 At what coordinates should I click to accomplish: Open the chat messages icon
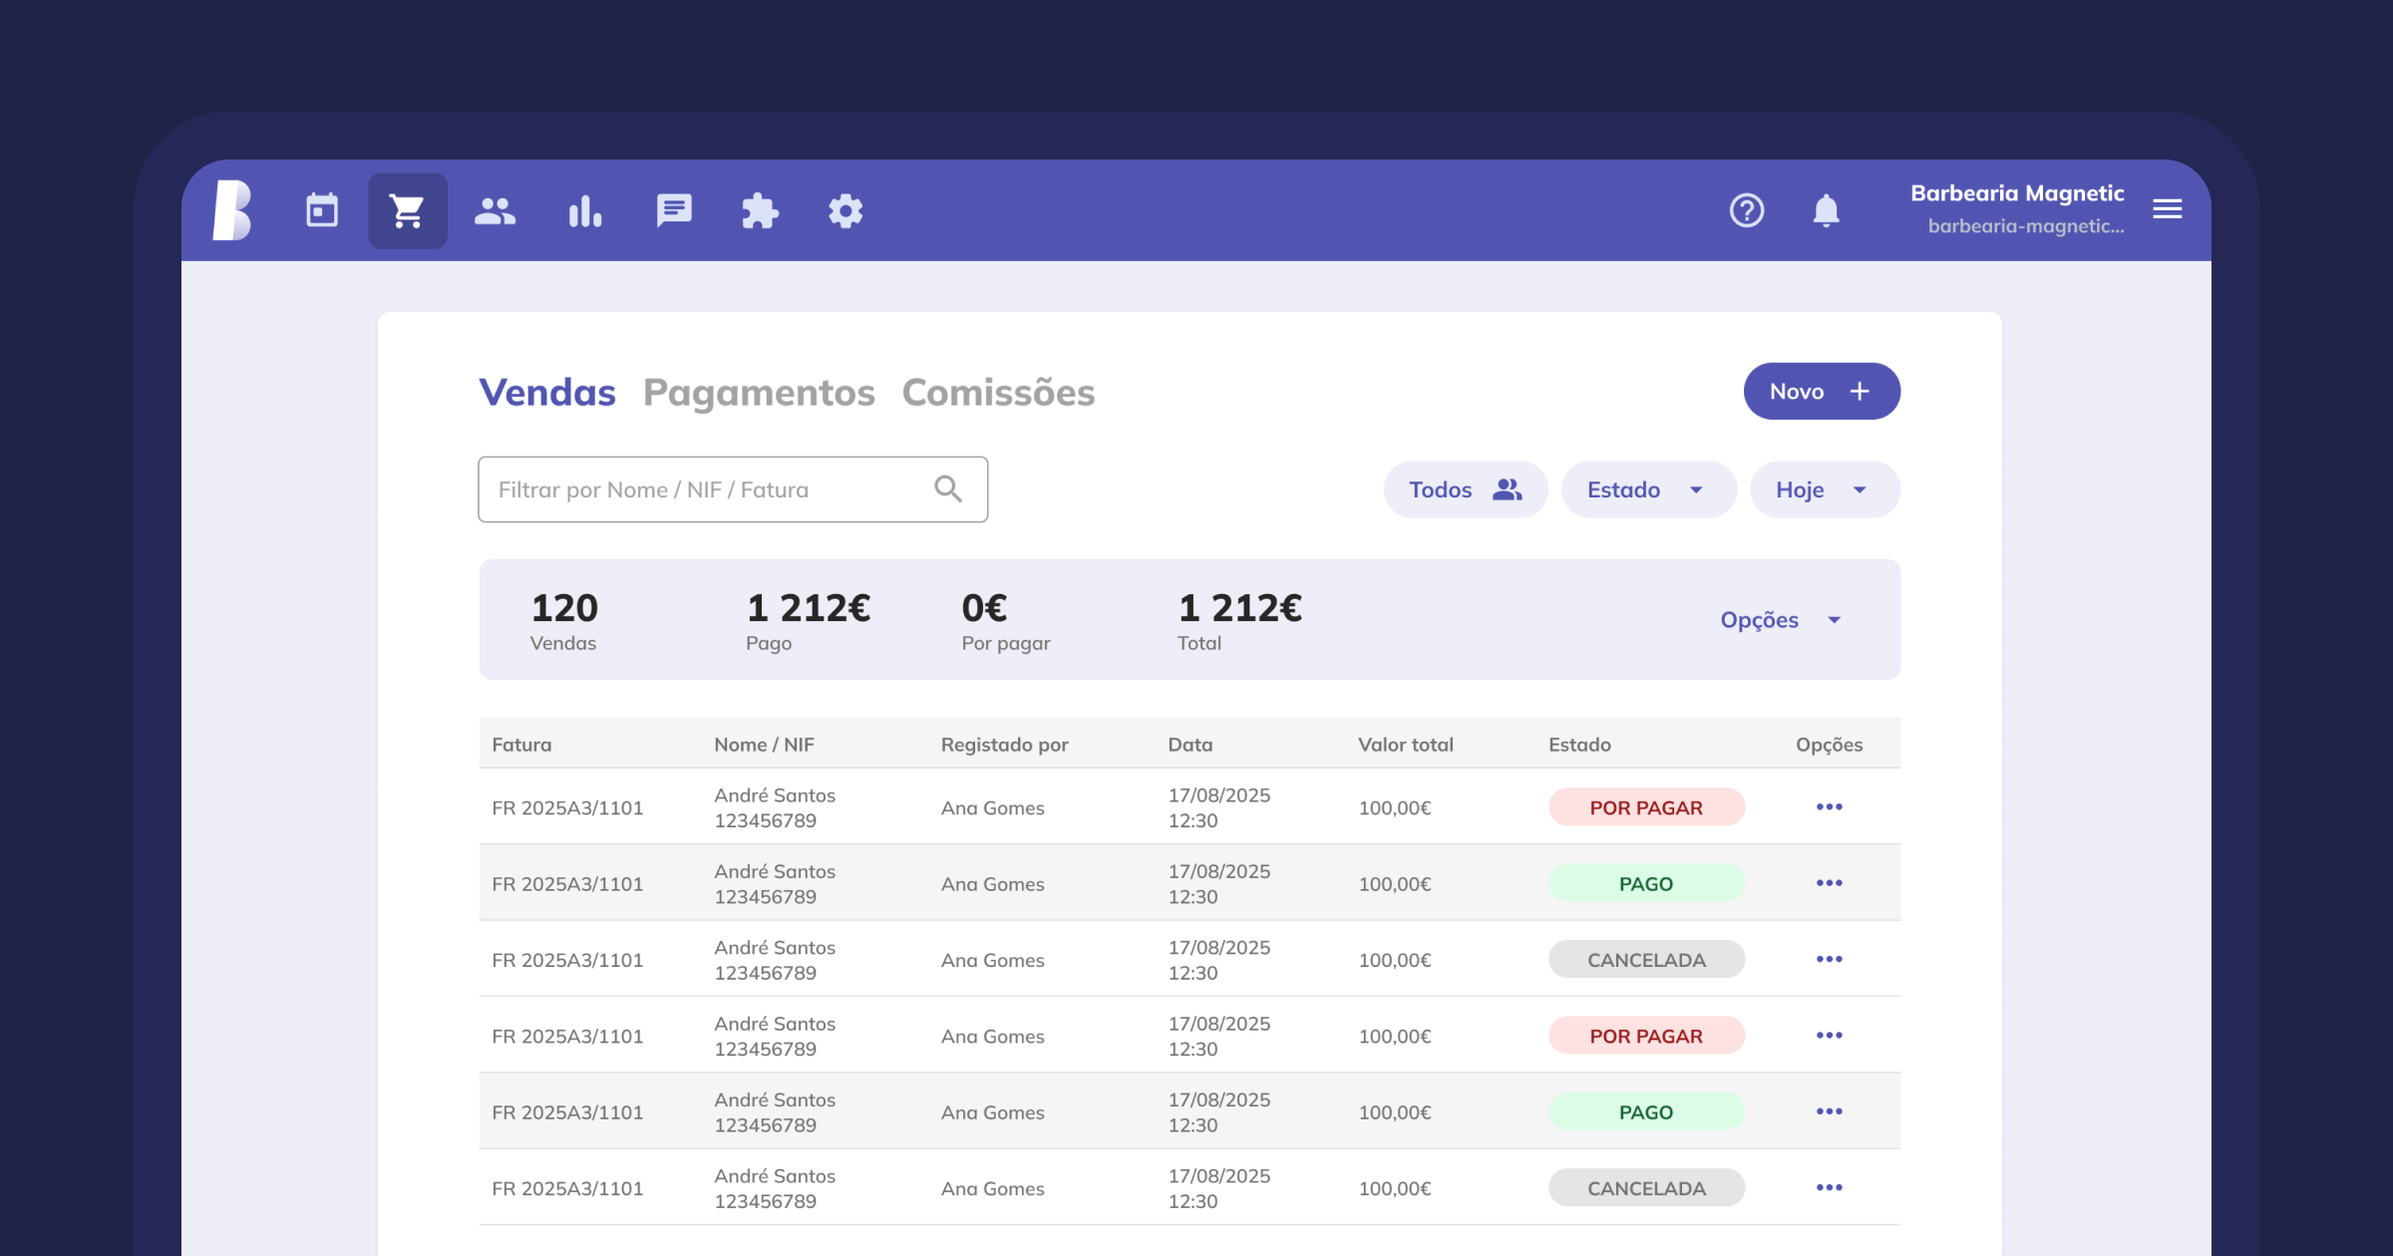(x=674, y=210)
